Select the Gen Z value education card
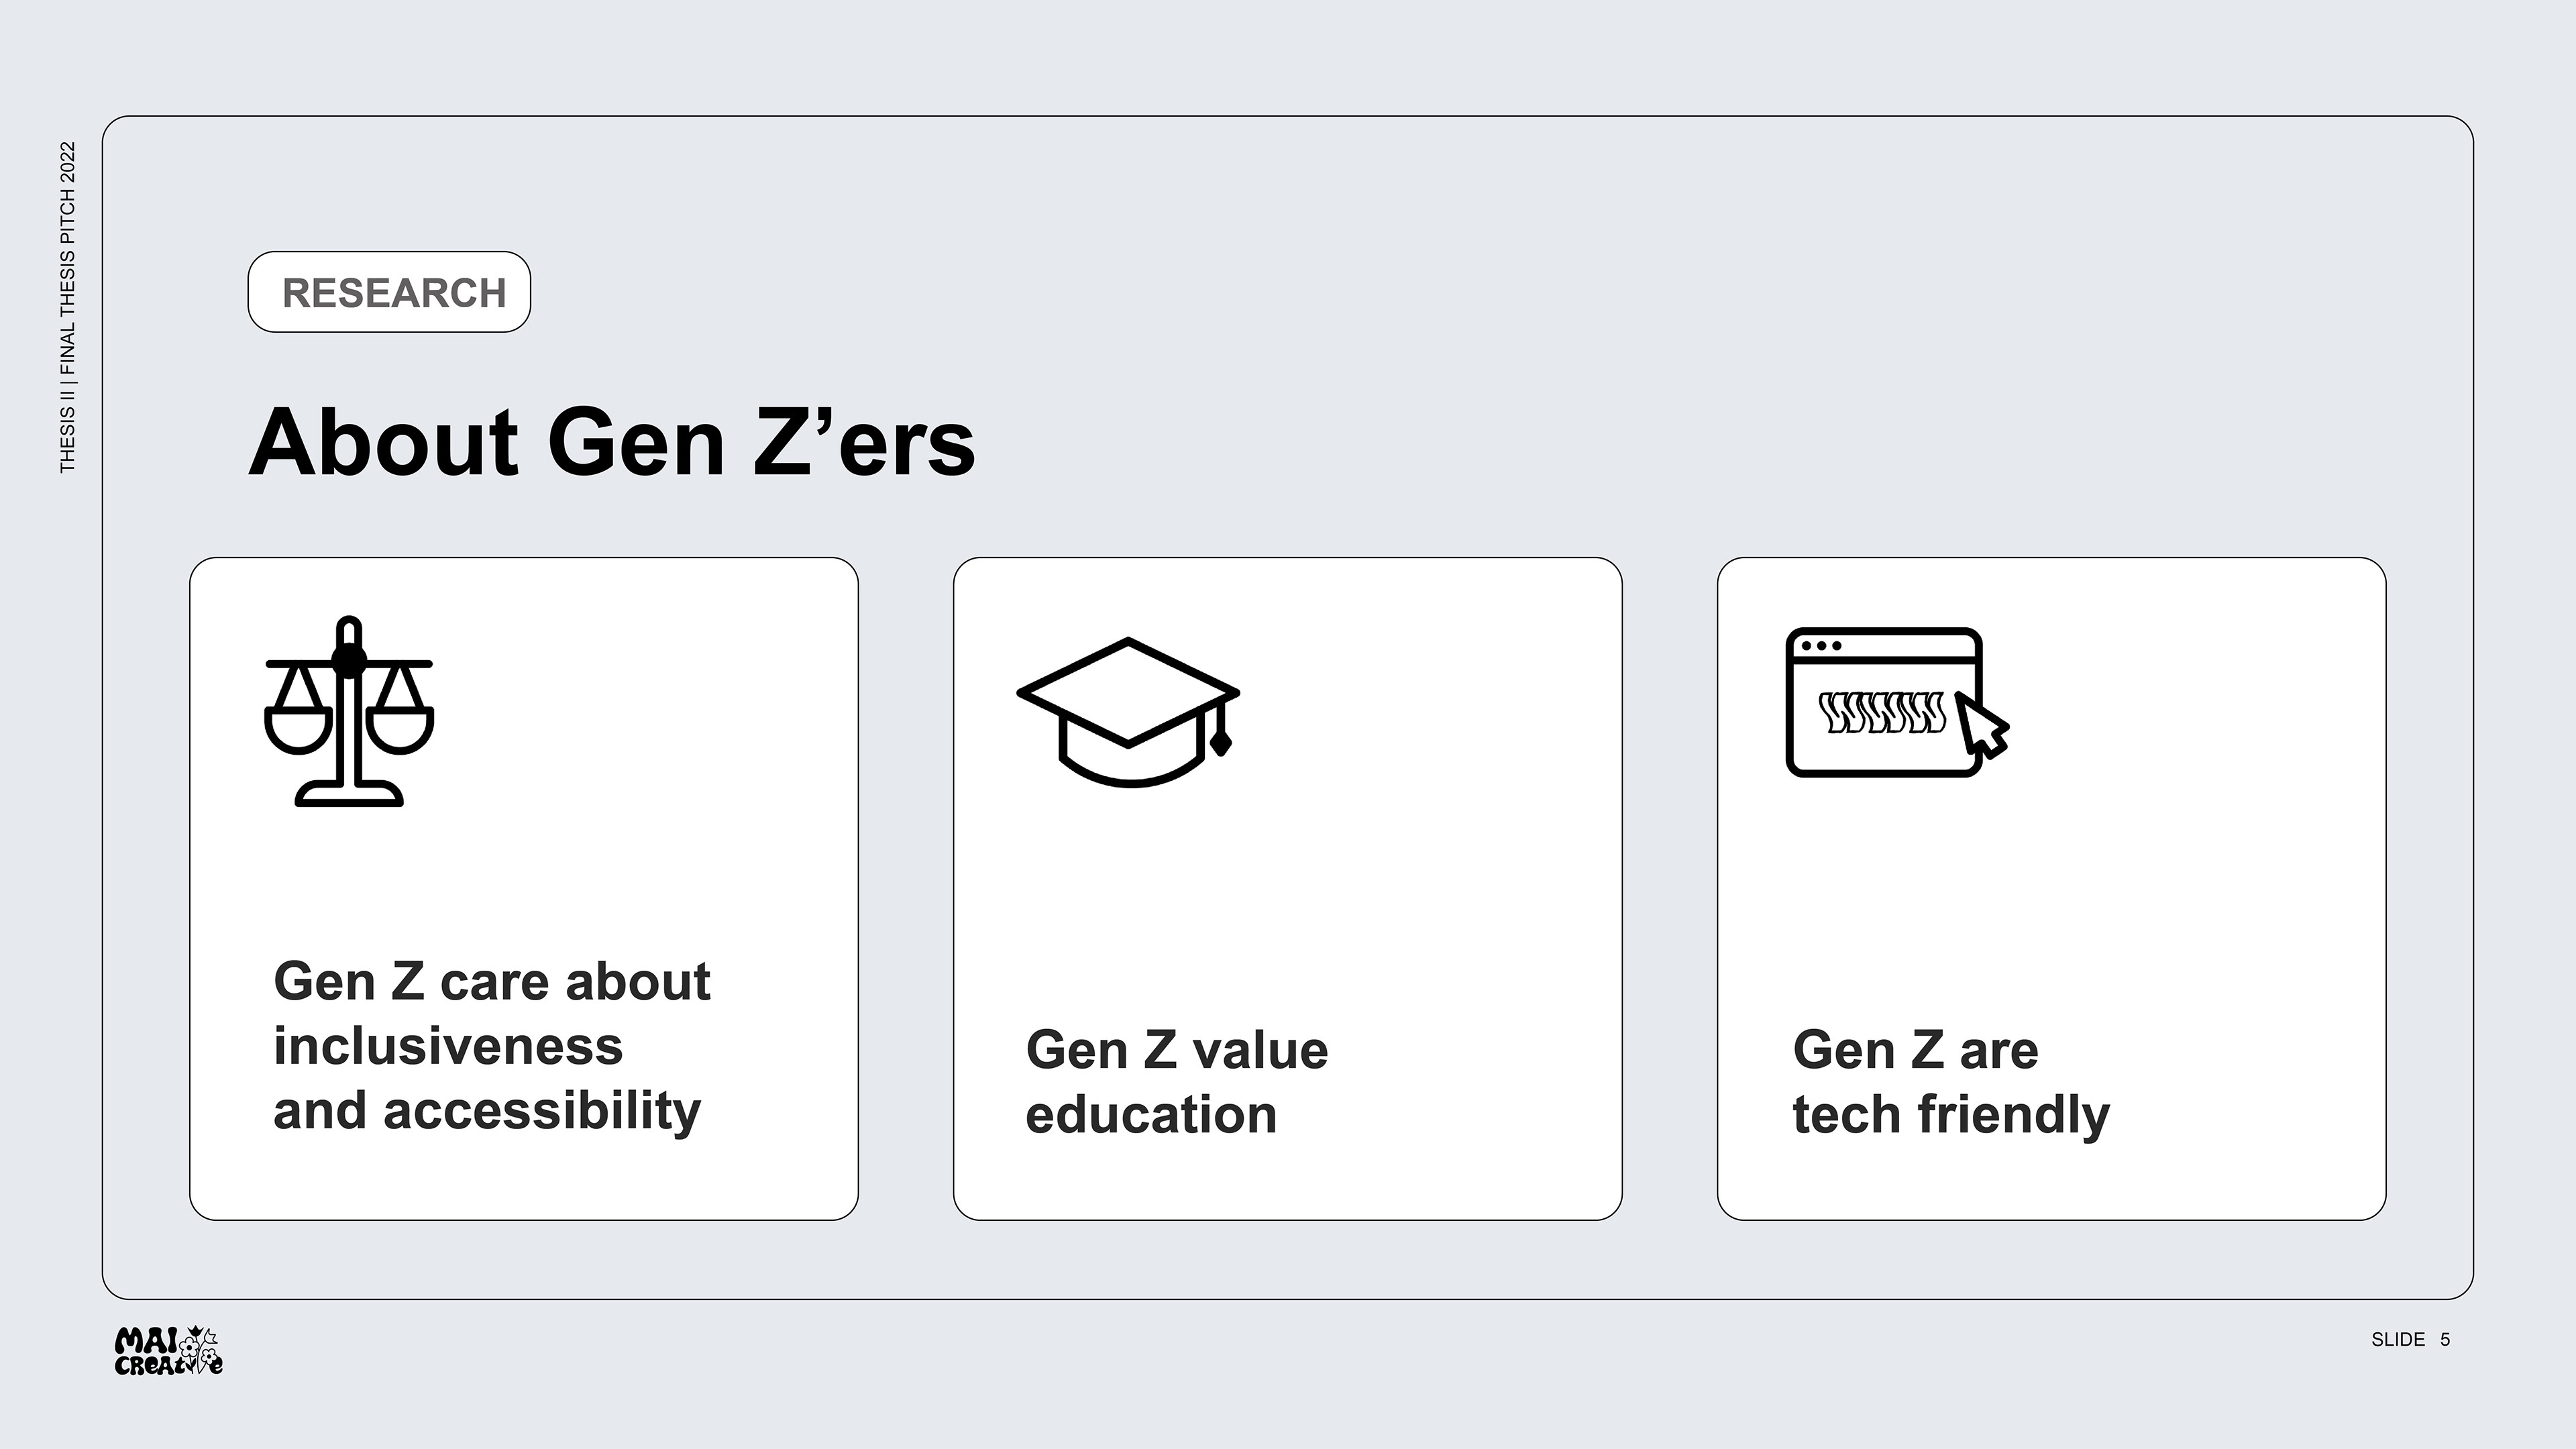The image size is (2576, 1449). click(x=1288, y=889)
